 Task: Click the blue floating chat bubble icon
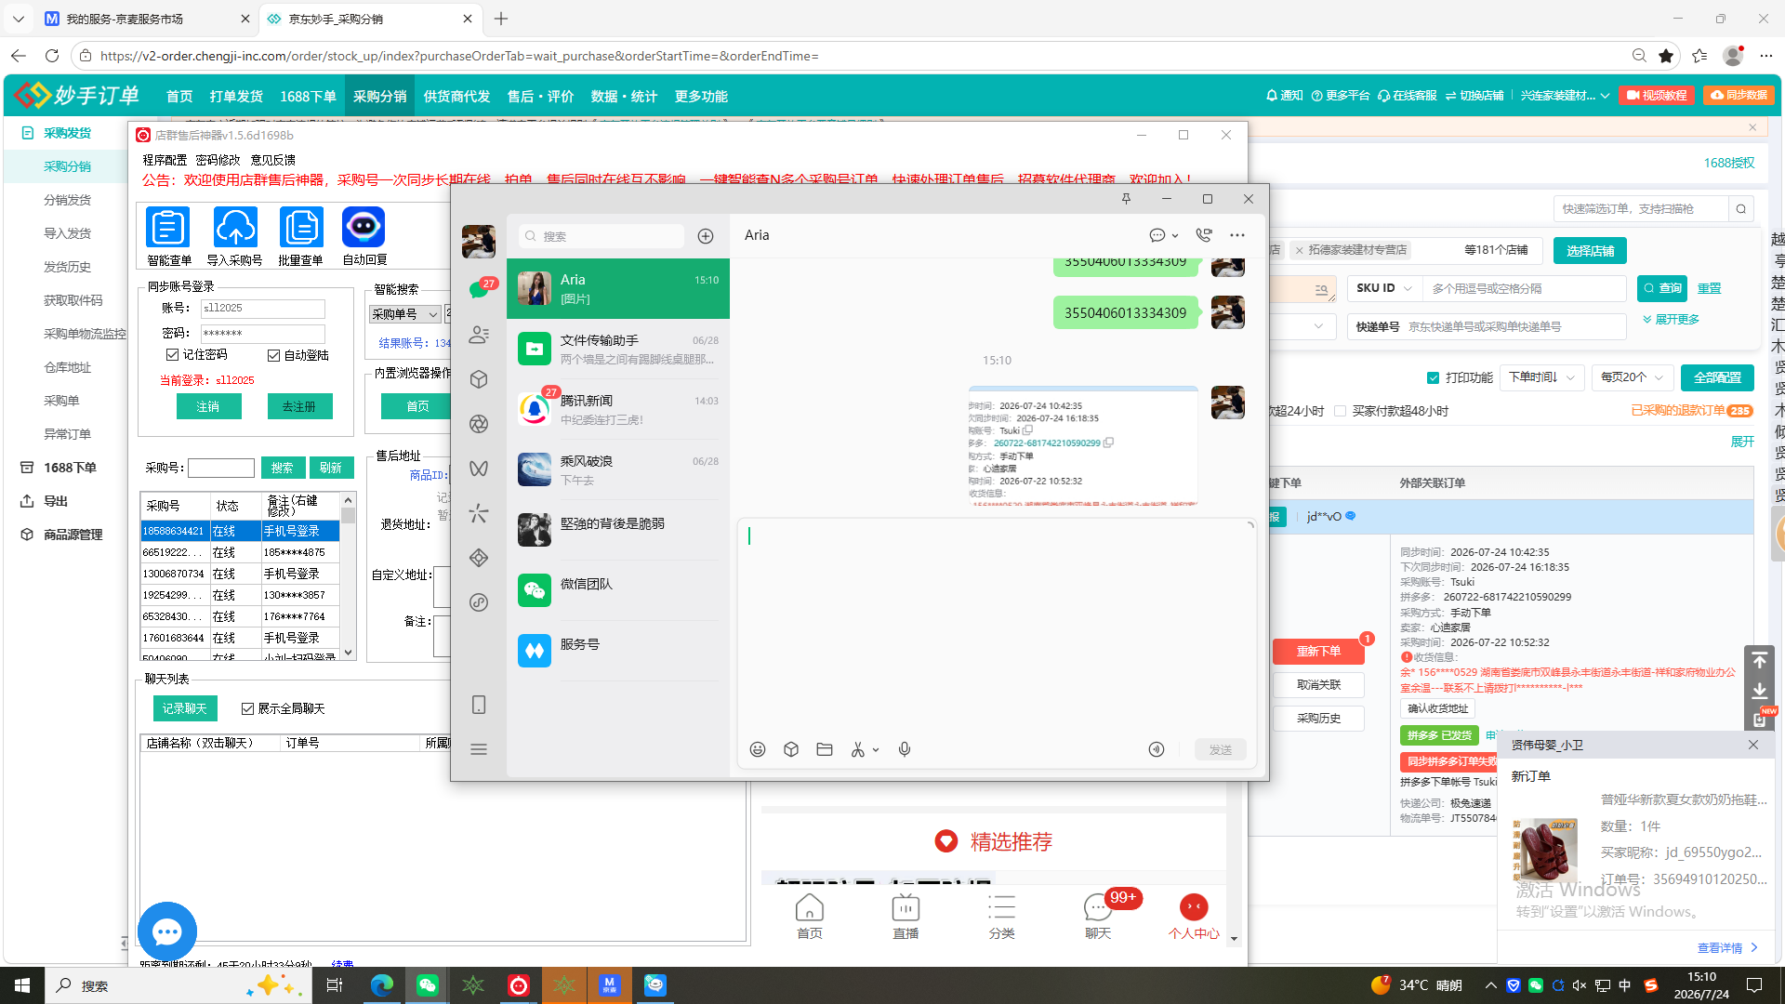[167, 931]
